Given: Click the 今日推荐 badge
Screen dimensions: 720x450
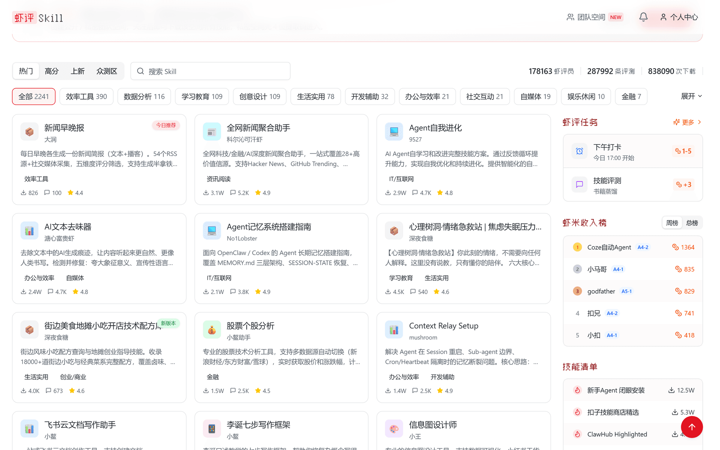Looking at the screenshot, I should click(x=166, y=125).
